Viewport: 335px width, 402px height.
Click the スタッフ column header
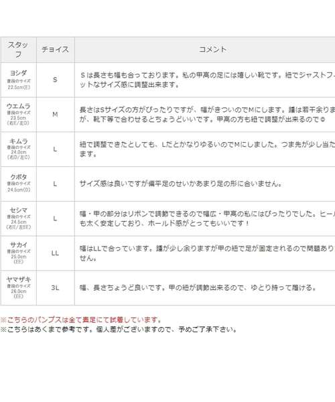[x=18, y=50]
